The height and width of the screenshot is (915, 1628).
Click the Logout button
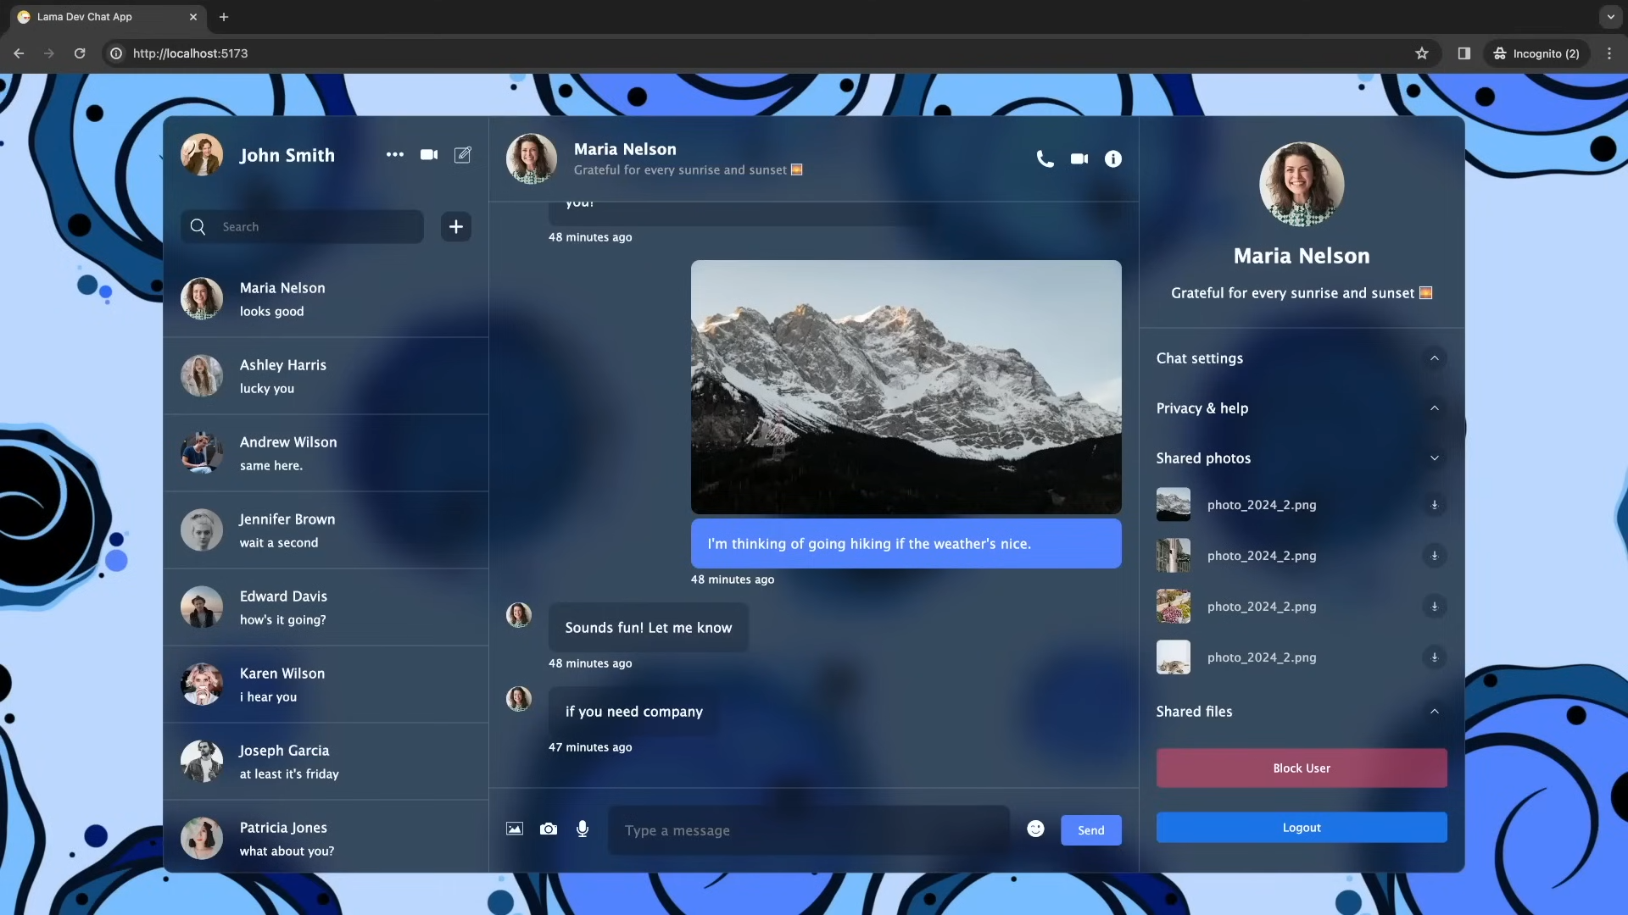point(1301,828)
